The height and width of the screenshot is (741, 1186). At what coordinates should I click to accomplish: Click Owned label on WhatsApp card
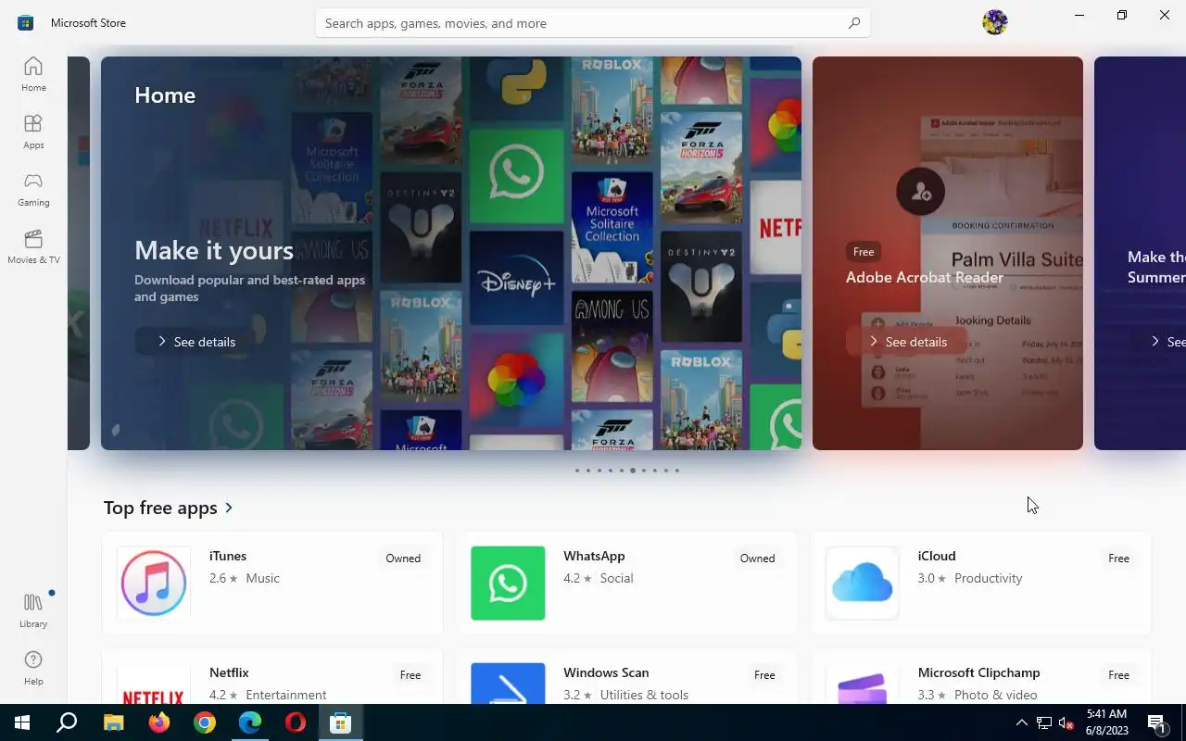click(757, 559)
